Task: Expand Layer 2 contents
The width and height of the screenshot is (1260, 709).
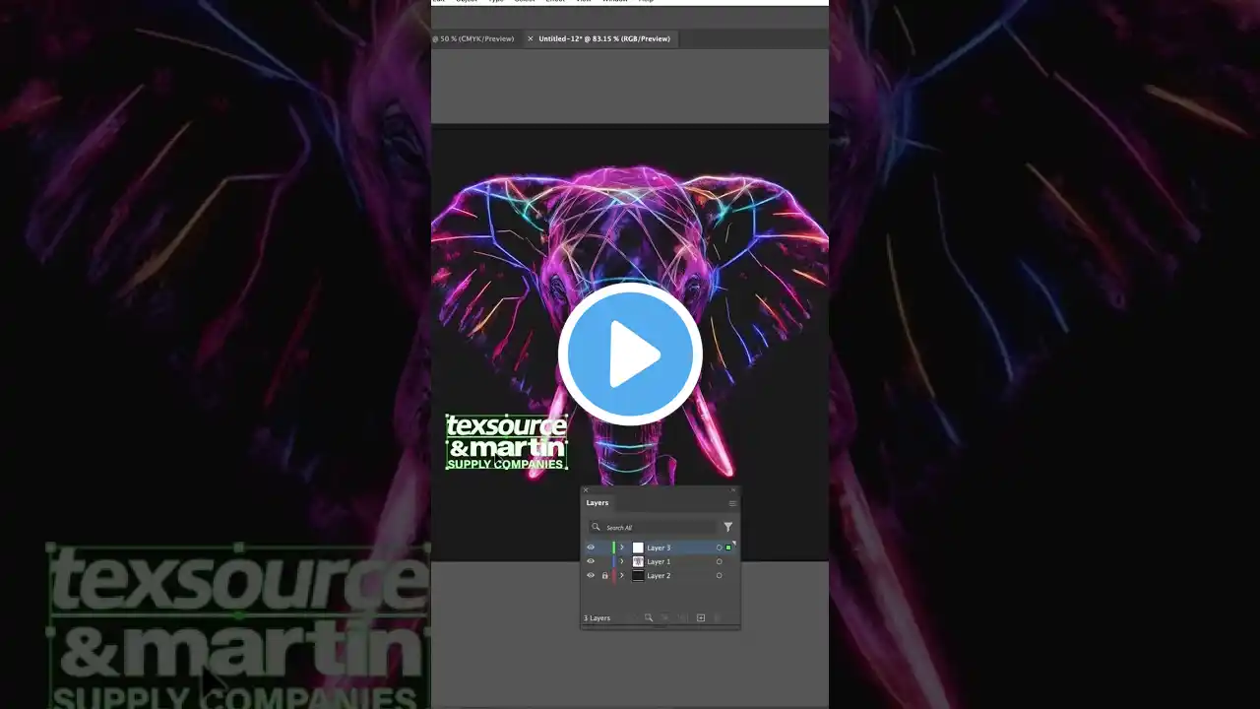Action: (622, 575)
